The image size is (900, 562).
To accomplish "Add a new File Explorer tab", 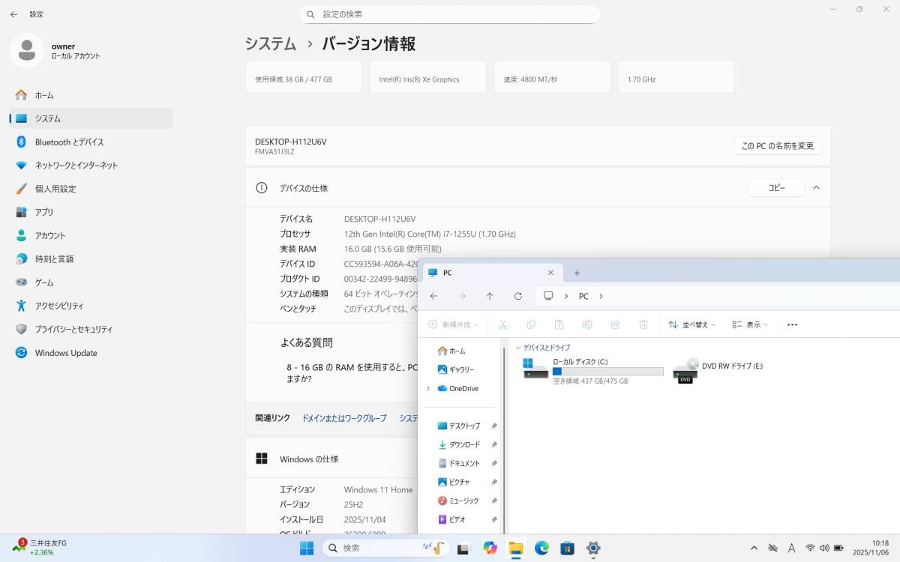I will tap(577, 273).
